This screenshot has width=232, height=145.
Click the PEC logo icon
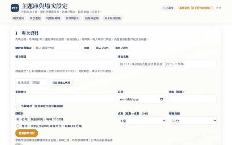(x=15, y=8)
